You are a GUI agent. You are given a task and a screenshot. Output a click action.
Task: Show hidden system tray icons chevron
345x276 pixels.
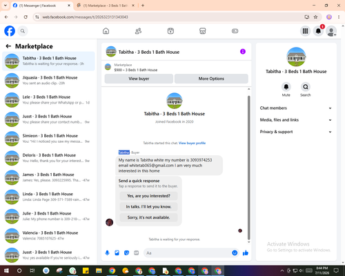(282, 270)
